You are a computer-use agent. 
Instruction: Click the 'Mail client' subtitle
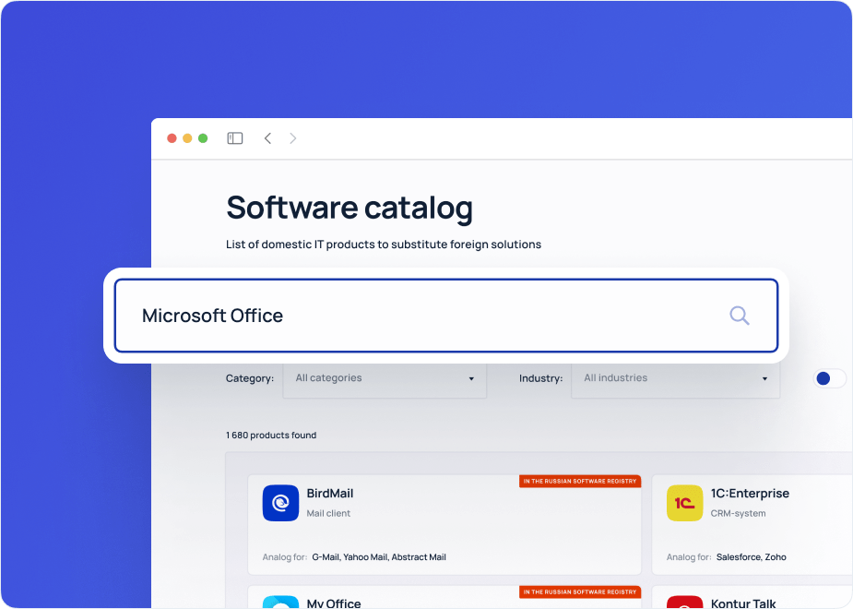coord(328,513)
